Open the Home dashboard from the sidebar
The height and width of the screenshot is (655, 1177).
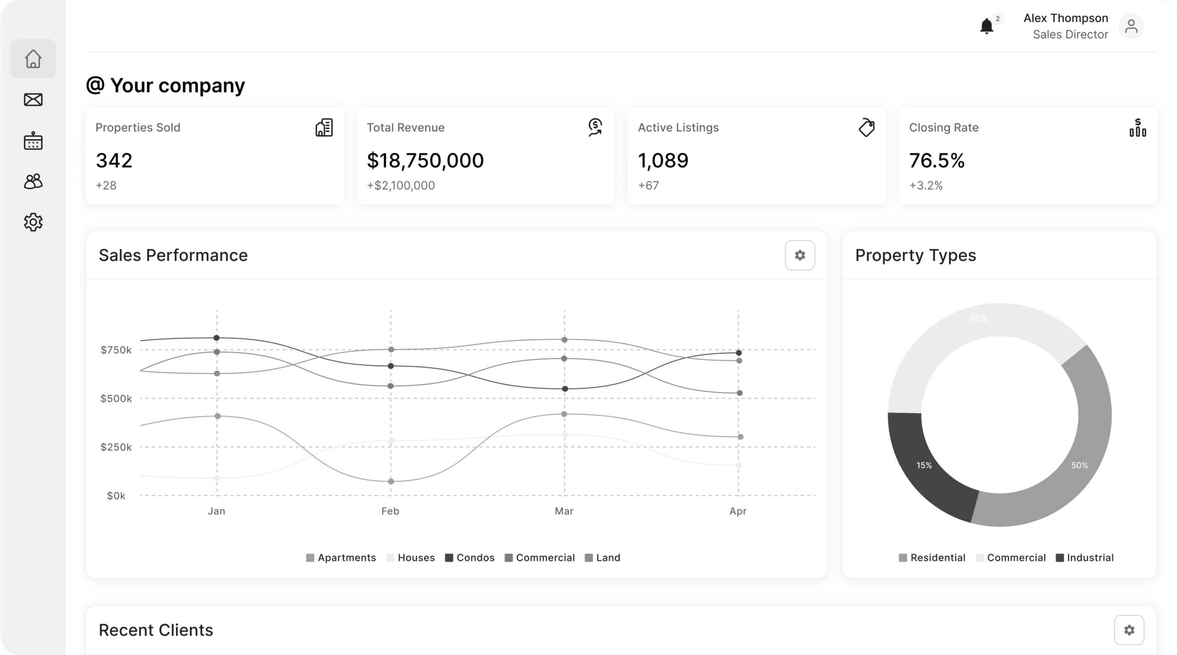pyautogui.click(x=33, y=59)
